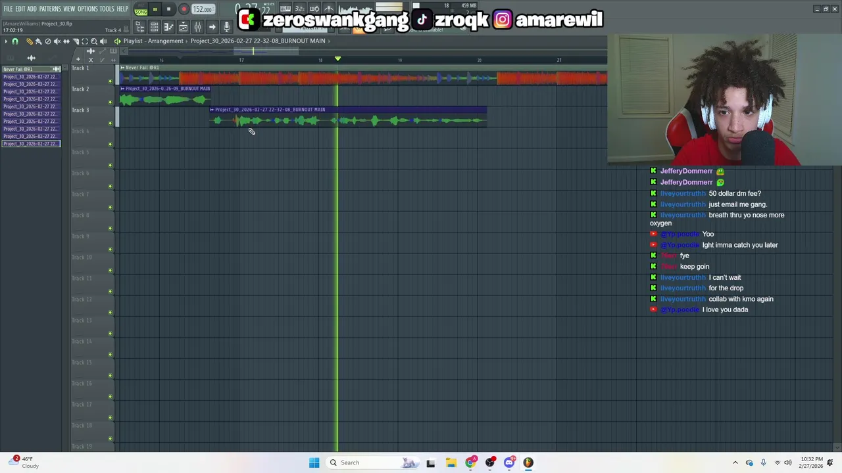Open Track 3 BURNOUT MAIN clip menu

pyautogui.click(x=212, y=110)
